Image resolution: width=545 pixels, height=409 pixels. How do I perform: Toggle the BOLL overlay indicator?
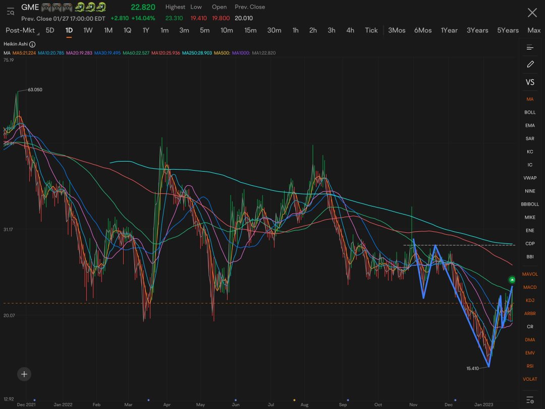point(530,112)
